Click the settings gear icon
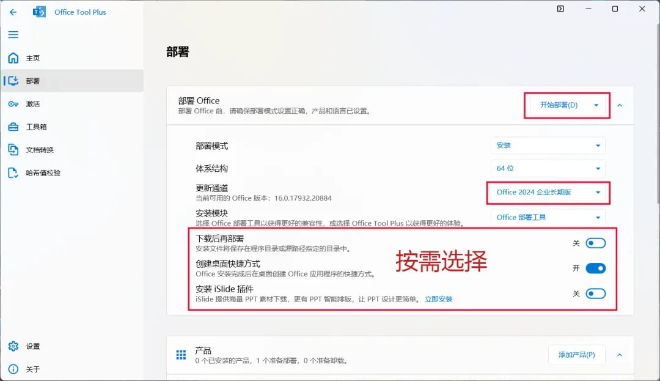This screenshot has height=381, width=660. 13,346
